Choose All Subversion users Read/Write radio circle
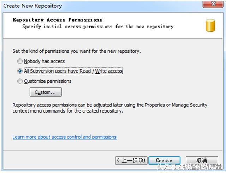226x173 pixels. tap(20, 71)
